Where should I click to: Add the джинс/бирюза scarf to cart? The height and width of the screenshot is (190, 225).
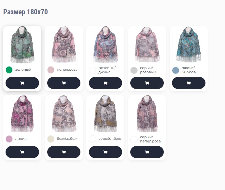tap(189, 83)
